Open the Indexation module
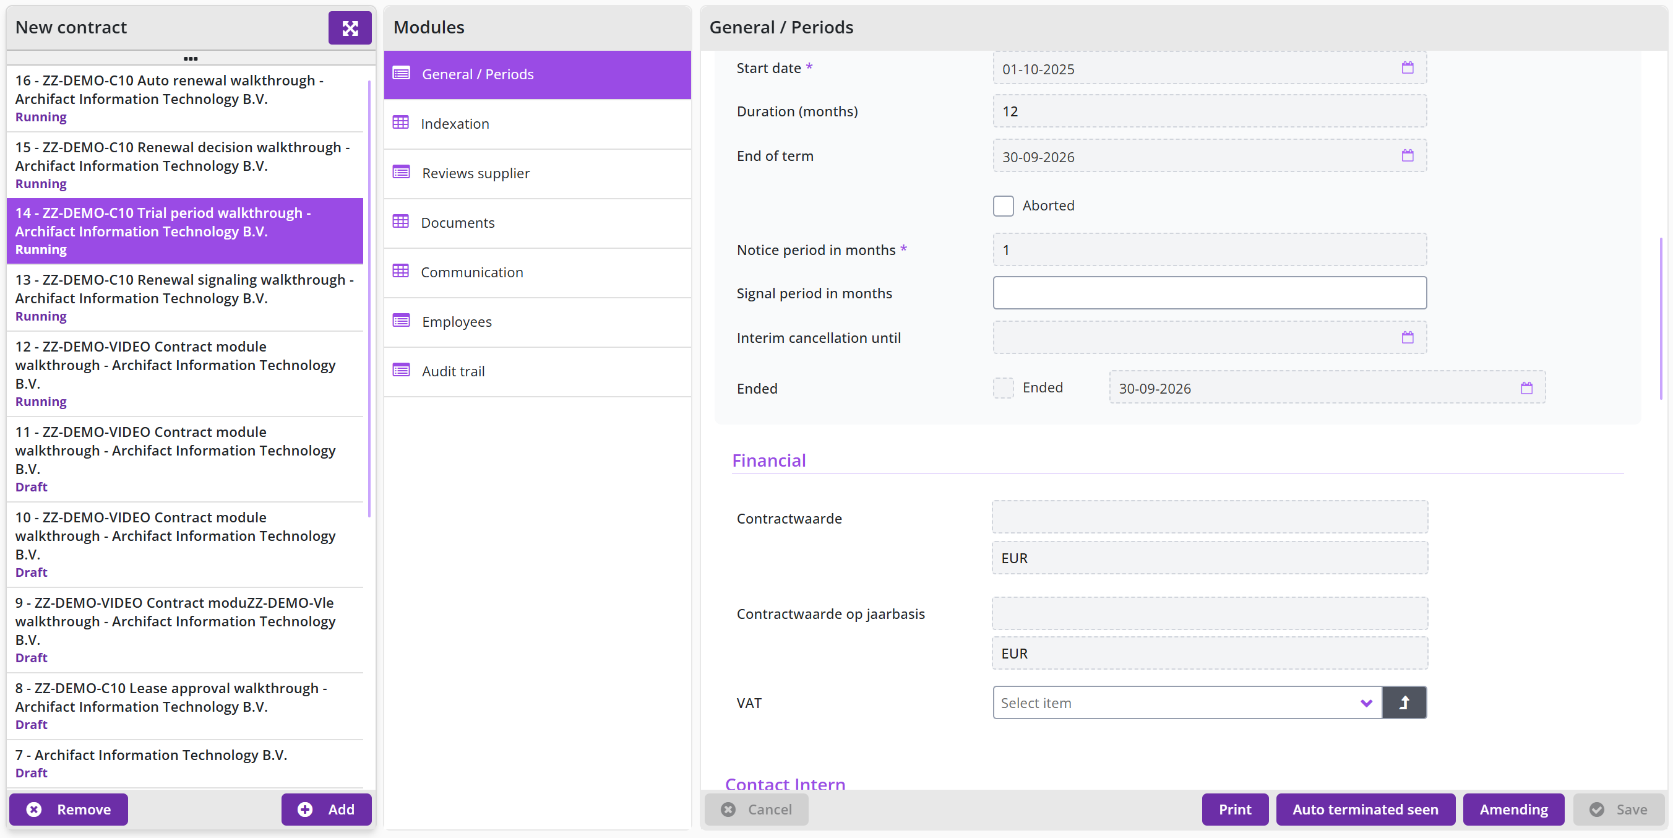 [537, 123]
